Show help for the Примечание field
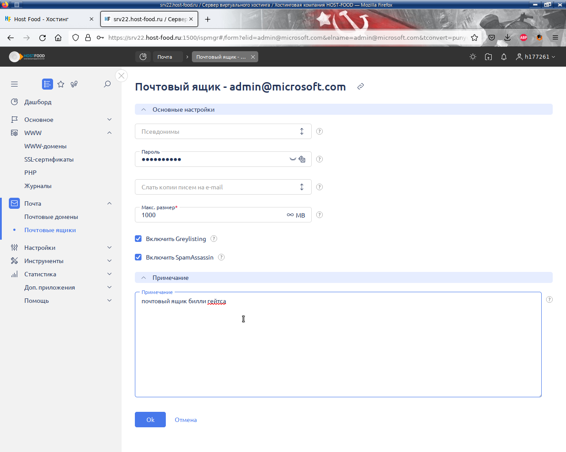This screenshot has height=452, width=566. point(549,300)
